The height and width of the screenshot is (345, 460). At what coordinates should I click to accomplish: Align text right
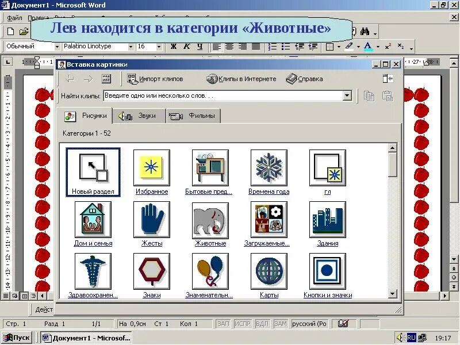(243, 47)
